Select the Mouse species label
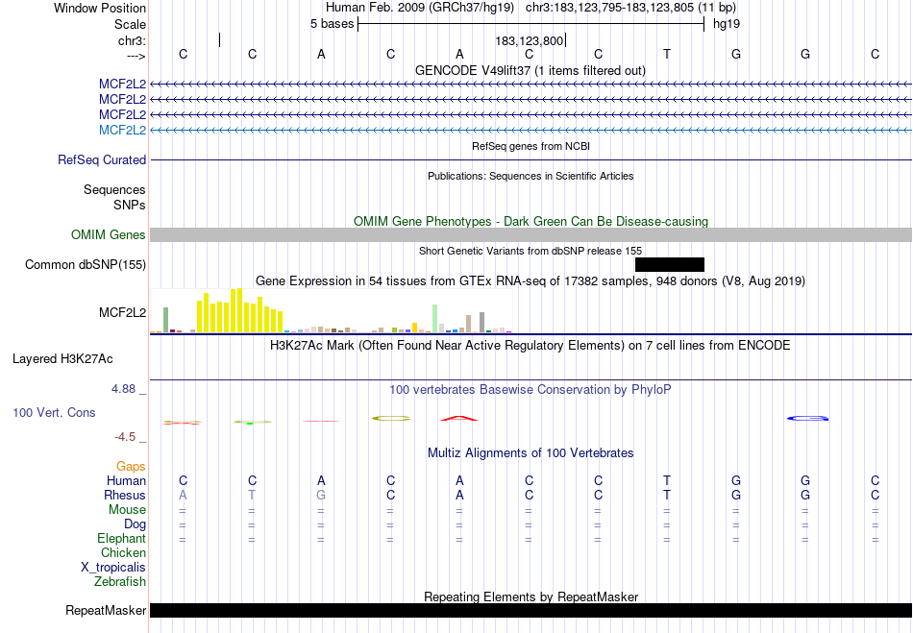913x633 pixels. [127, 510]
